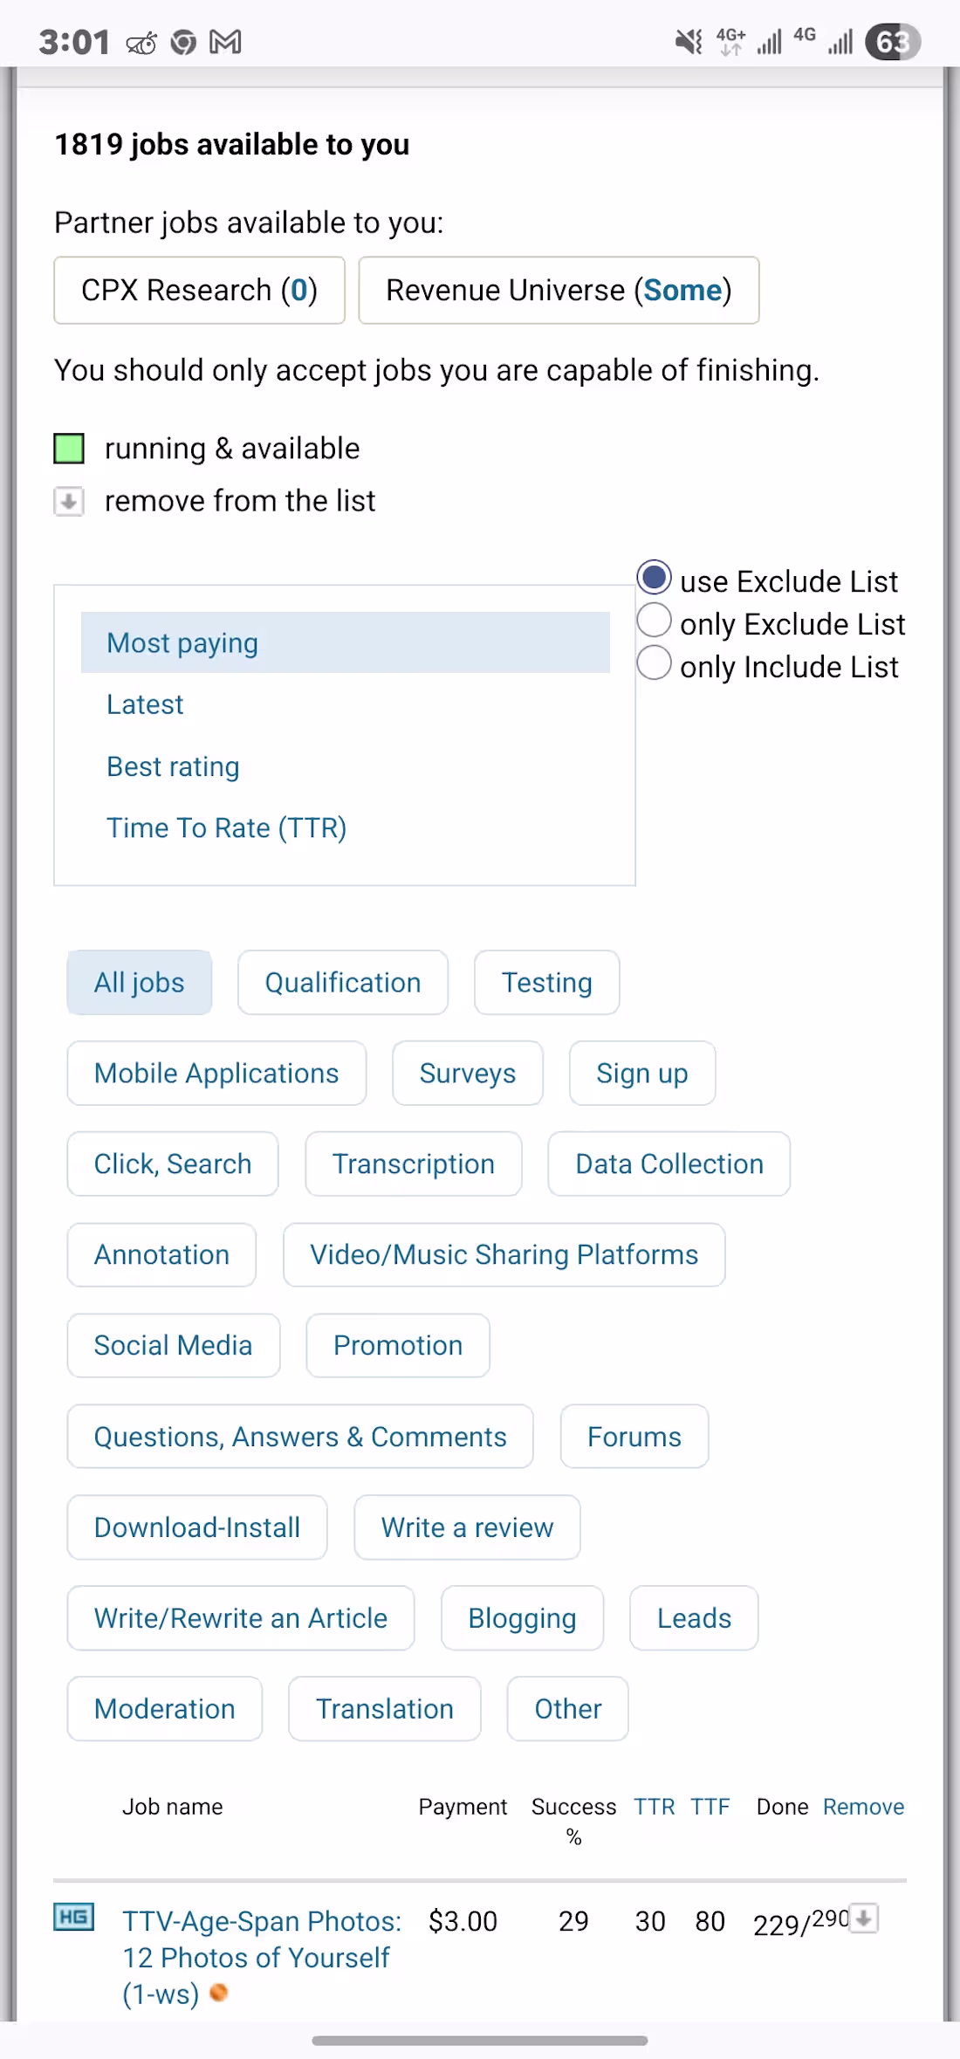
Task: Expand CPX Research partner jobs
Action: click(x=199, y=290)
